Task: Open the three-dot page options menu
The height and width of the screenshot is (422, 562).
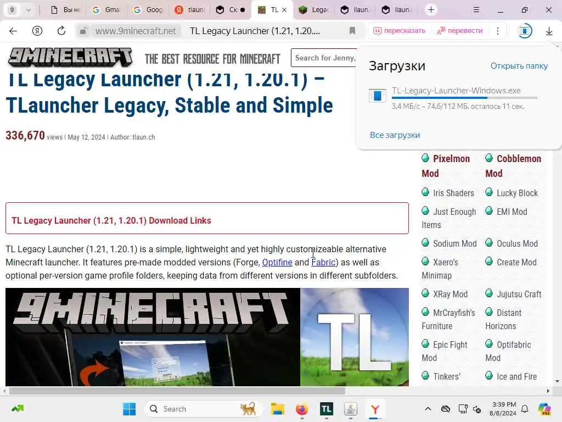Action: point(497,31)
